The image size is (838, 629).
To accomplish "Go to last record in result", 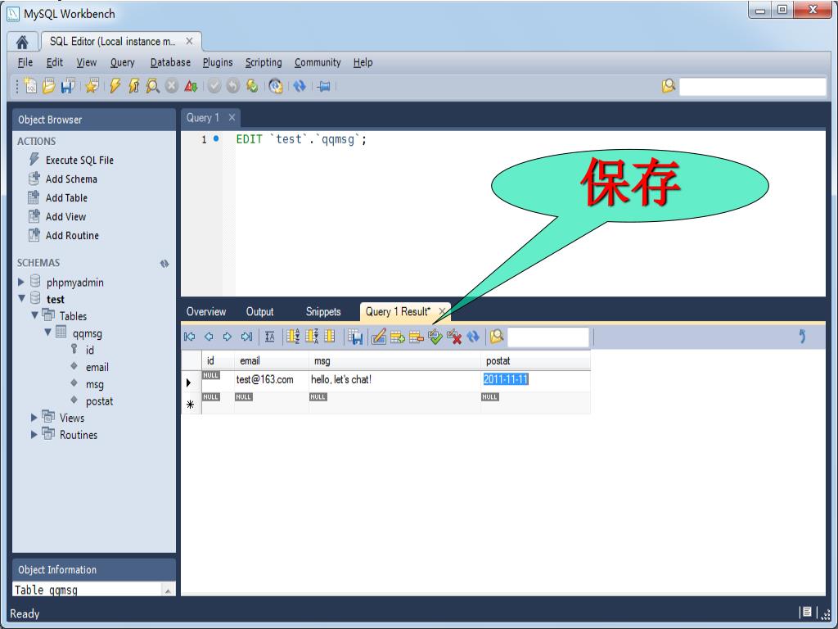I will 246,337.
